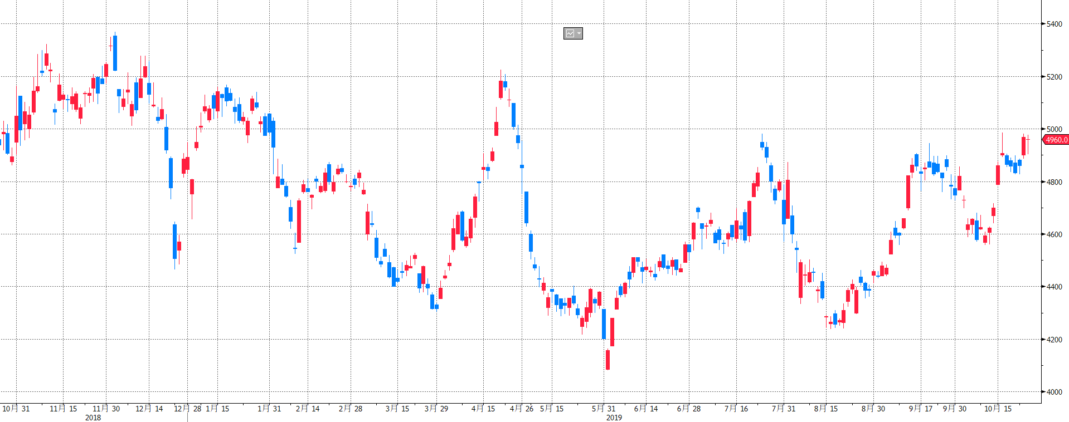Image resolution: width=1069 pixels, height=422 pixels.
Task: Select the 8月 30 date label
Action: coord(873,409)
